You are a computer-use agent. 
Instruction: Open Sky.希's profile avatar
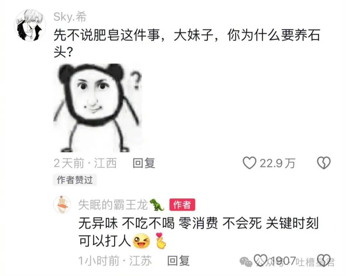[x=30, y=25]
